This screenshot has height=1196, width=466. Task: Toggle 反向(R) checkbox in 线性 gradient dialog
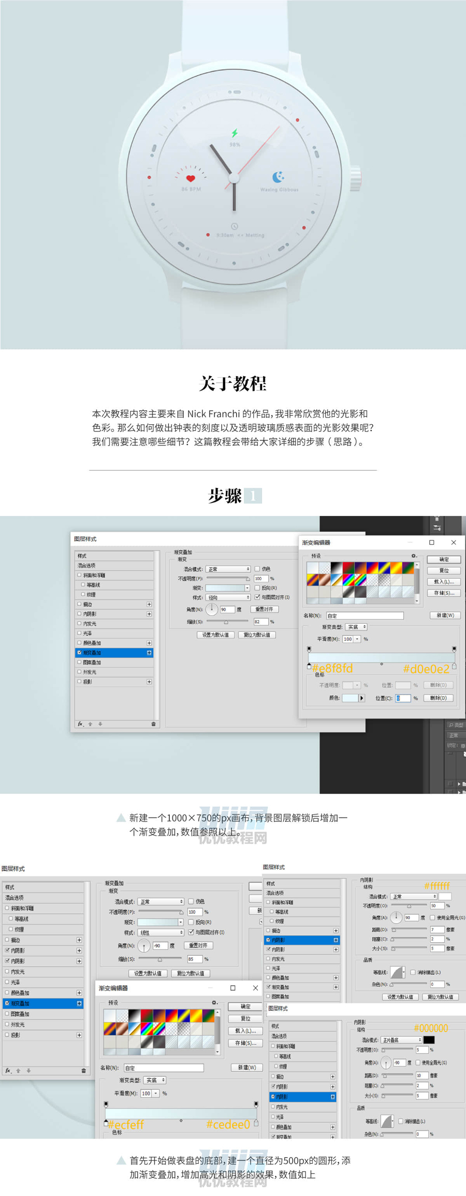(191, 922)
